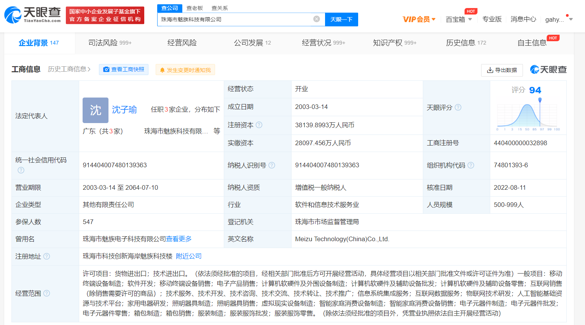This screenshot has width=585, height=325.
Task: Click the red notification dot beside the username
Action: click(567, 16)
